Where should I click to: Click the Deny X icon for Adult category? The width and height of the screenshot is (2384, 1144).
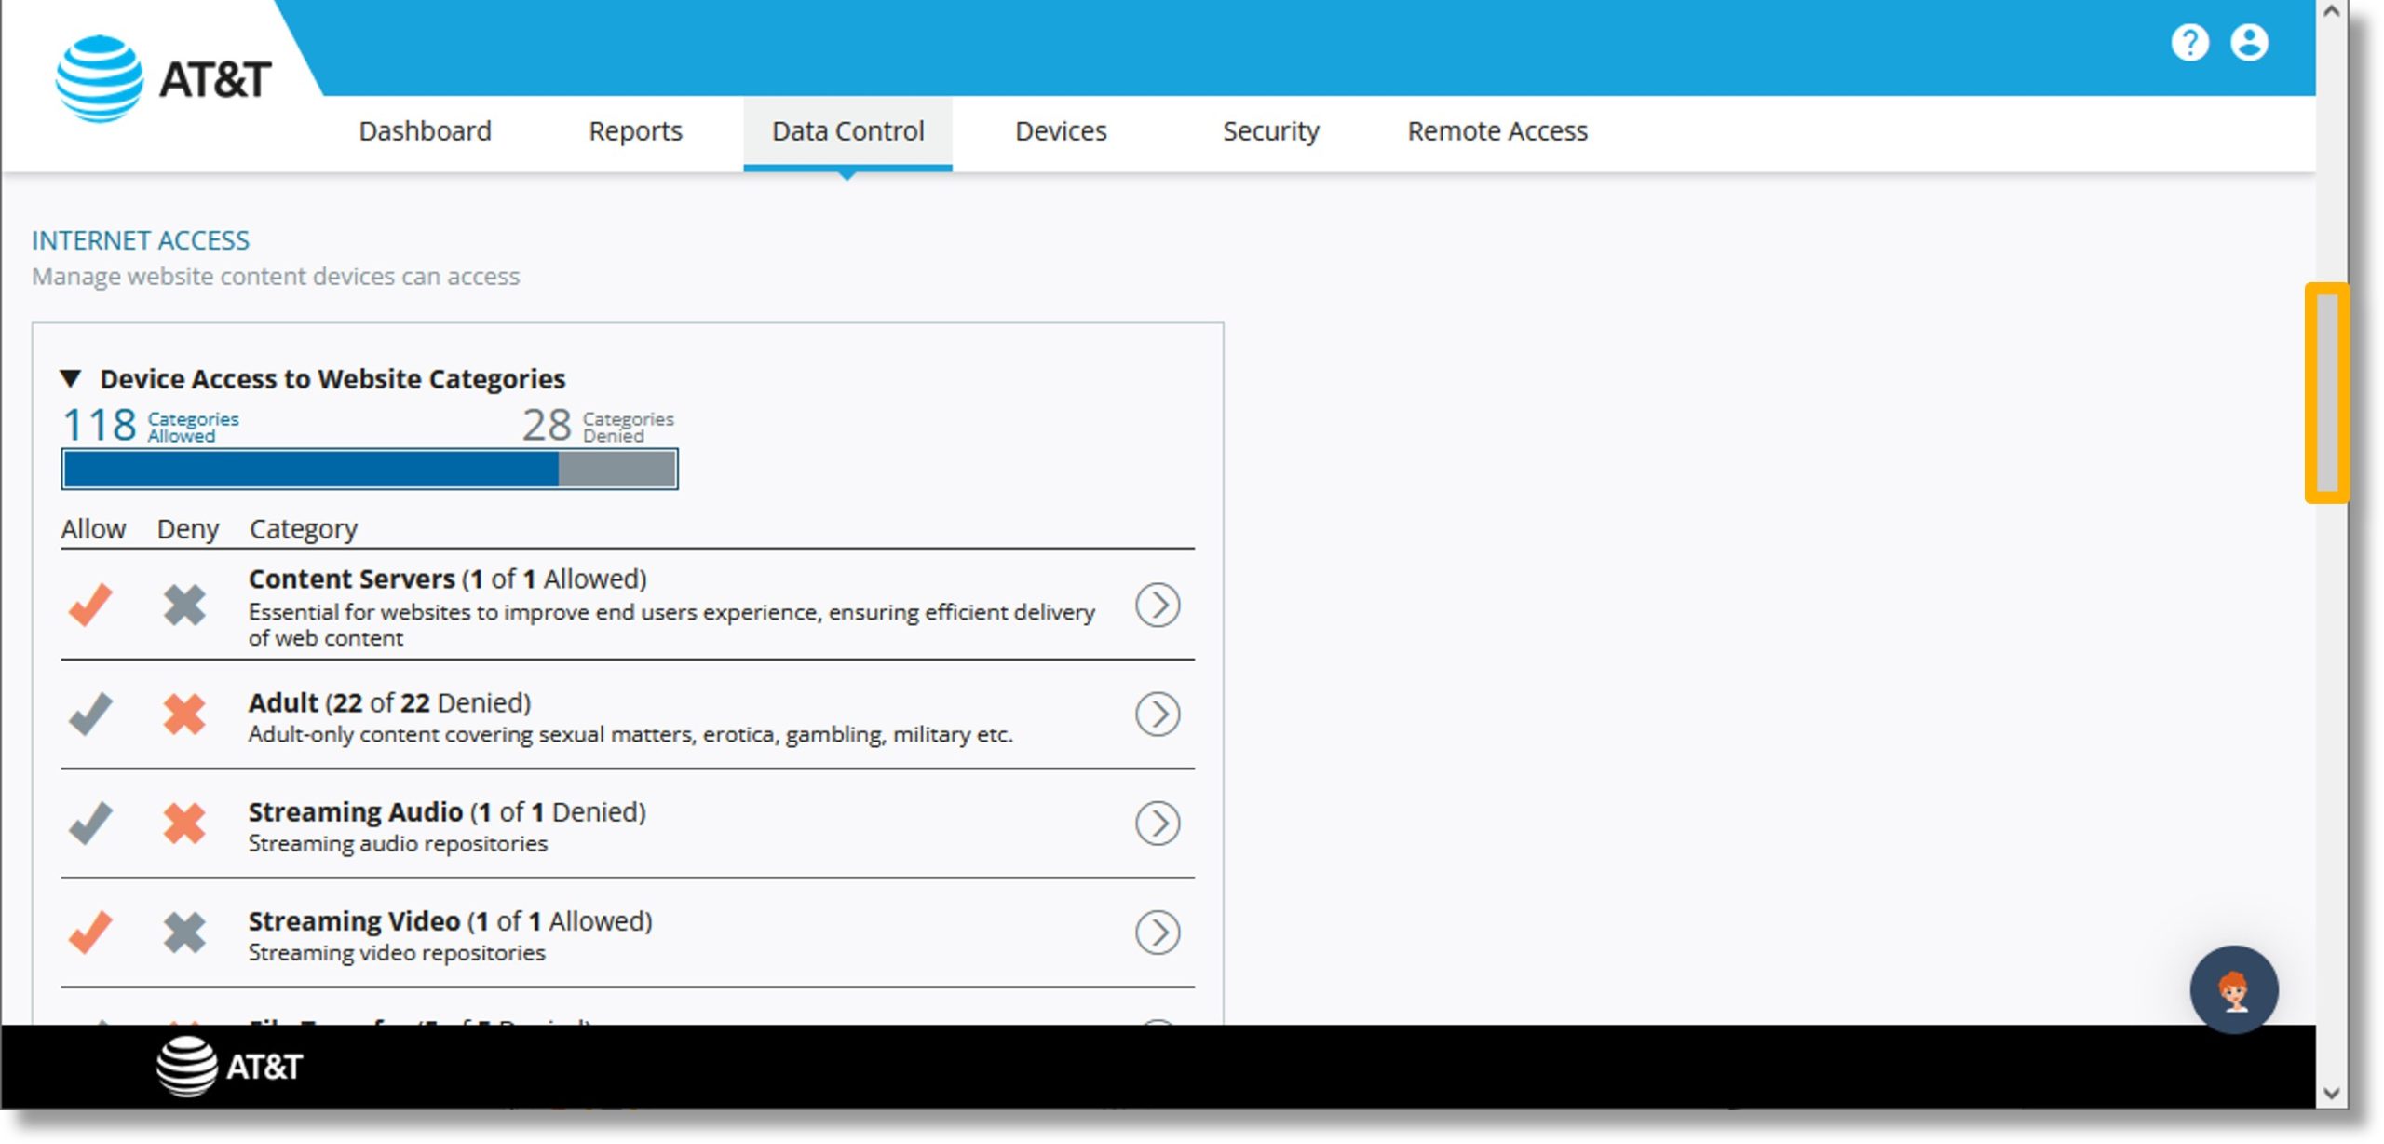point(187,712)
